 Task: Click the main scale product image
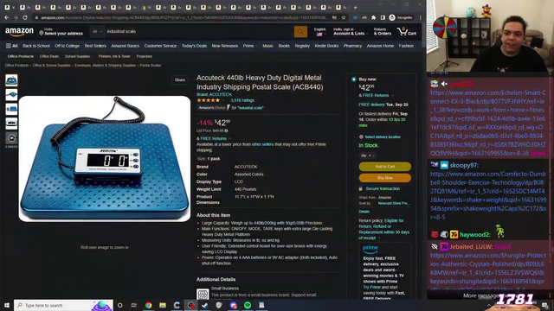[105, 159]
